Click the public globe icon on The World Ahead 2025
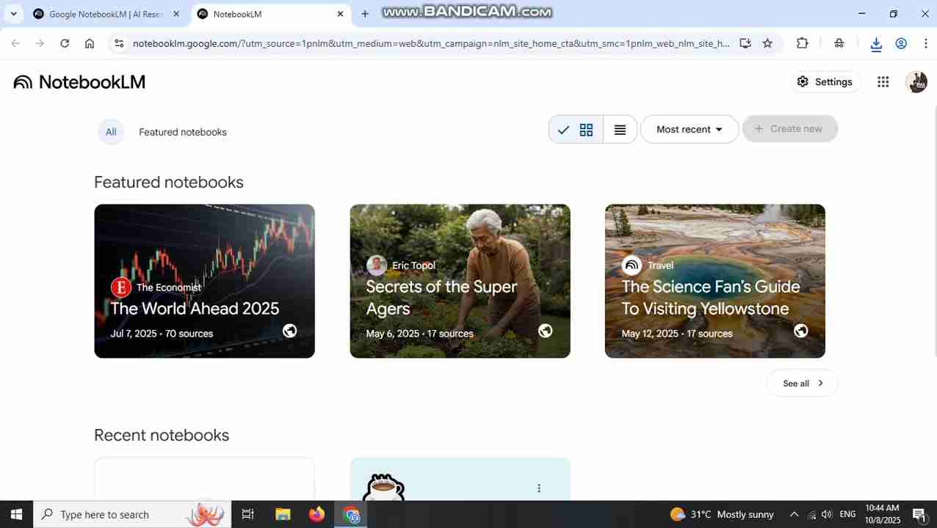Image resolution: width=937 pixels, height=528 pixels. click(289, 331)
